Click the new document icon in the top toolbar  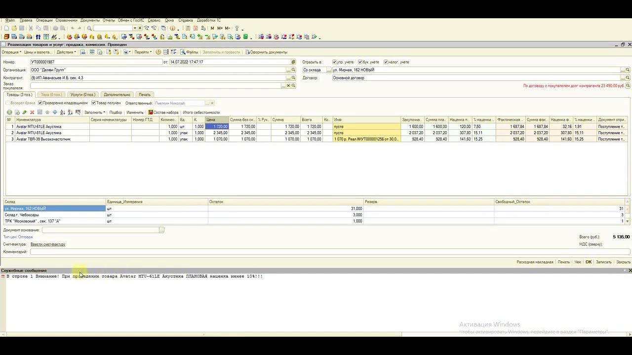6,28
